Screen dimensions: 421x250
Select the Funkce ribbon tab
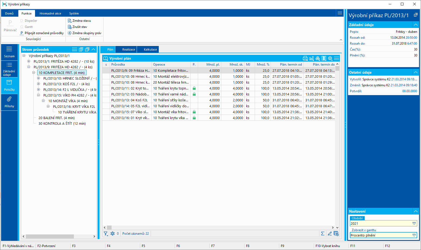pos(27,13)
